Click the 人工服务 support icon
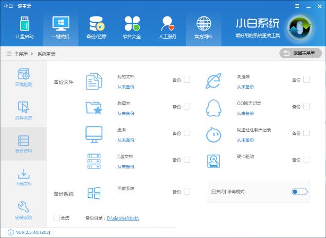The image size is (326, 238). coord(168,28)
